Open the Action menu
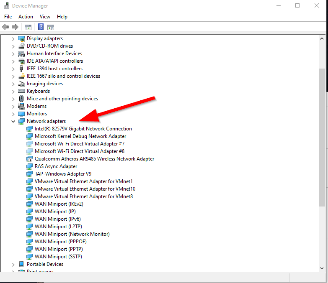 26,17
